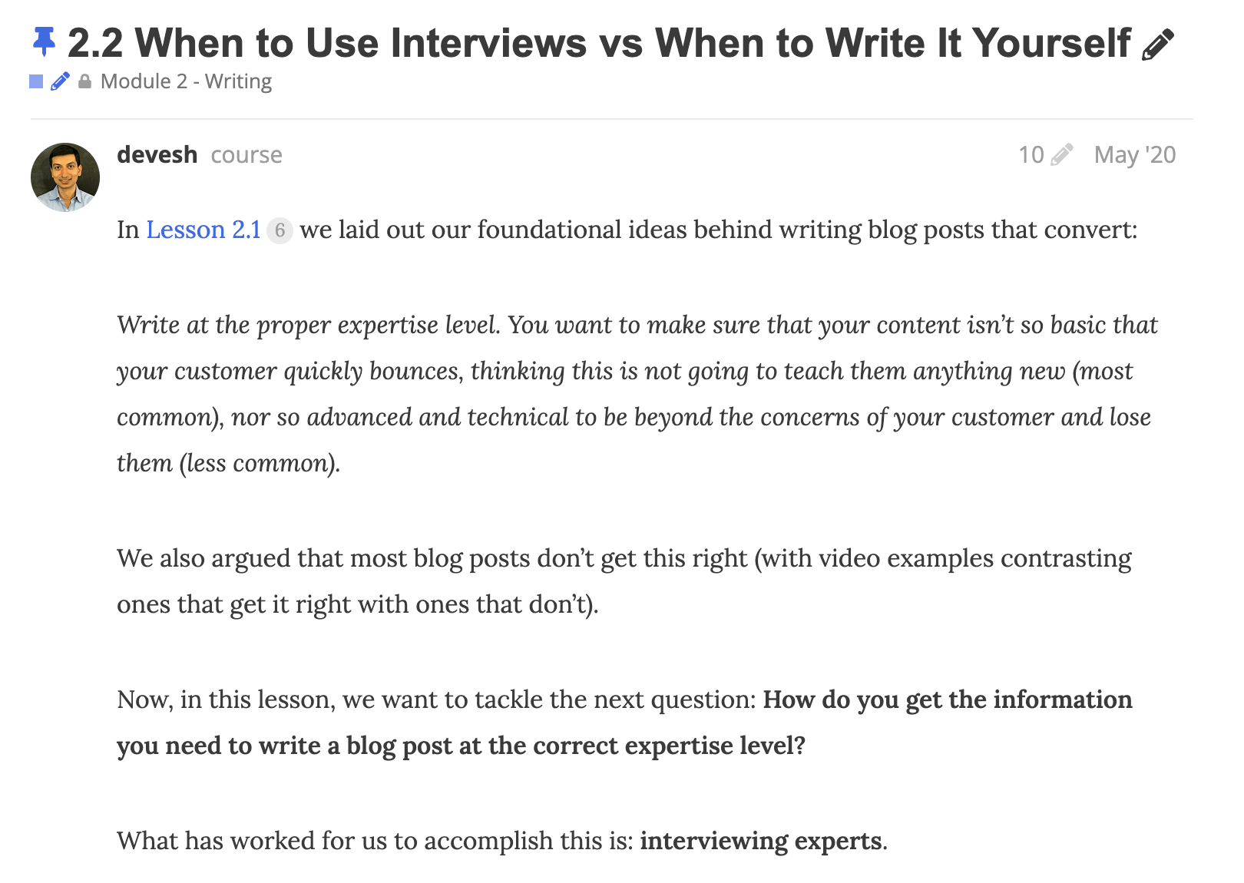Click the paragraph beginning 'We also argued'
Screen dimensions: 1244x883
click(x=624, y=581)
